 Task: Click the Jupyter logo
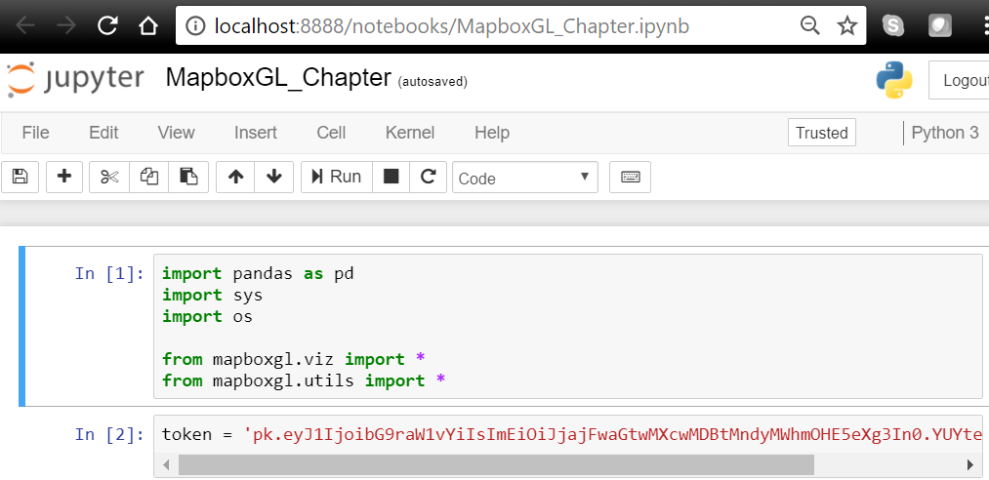(x=76, y=80)
